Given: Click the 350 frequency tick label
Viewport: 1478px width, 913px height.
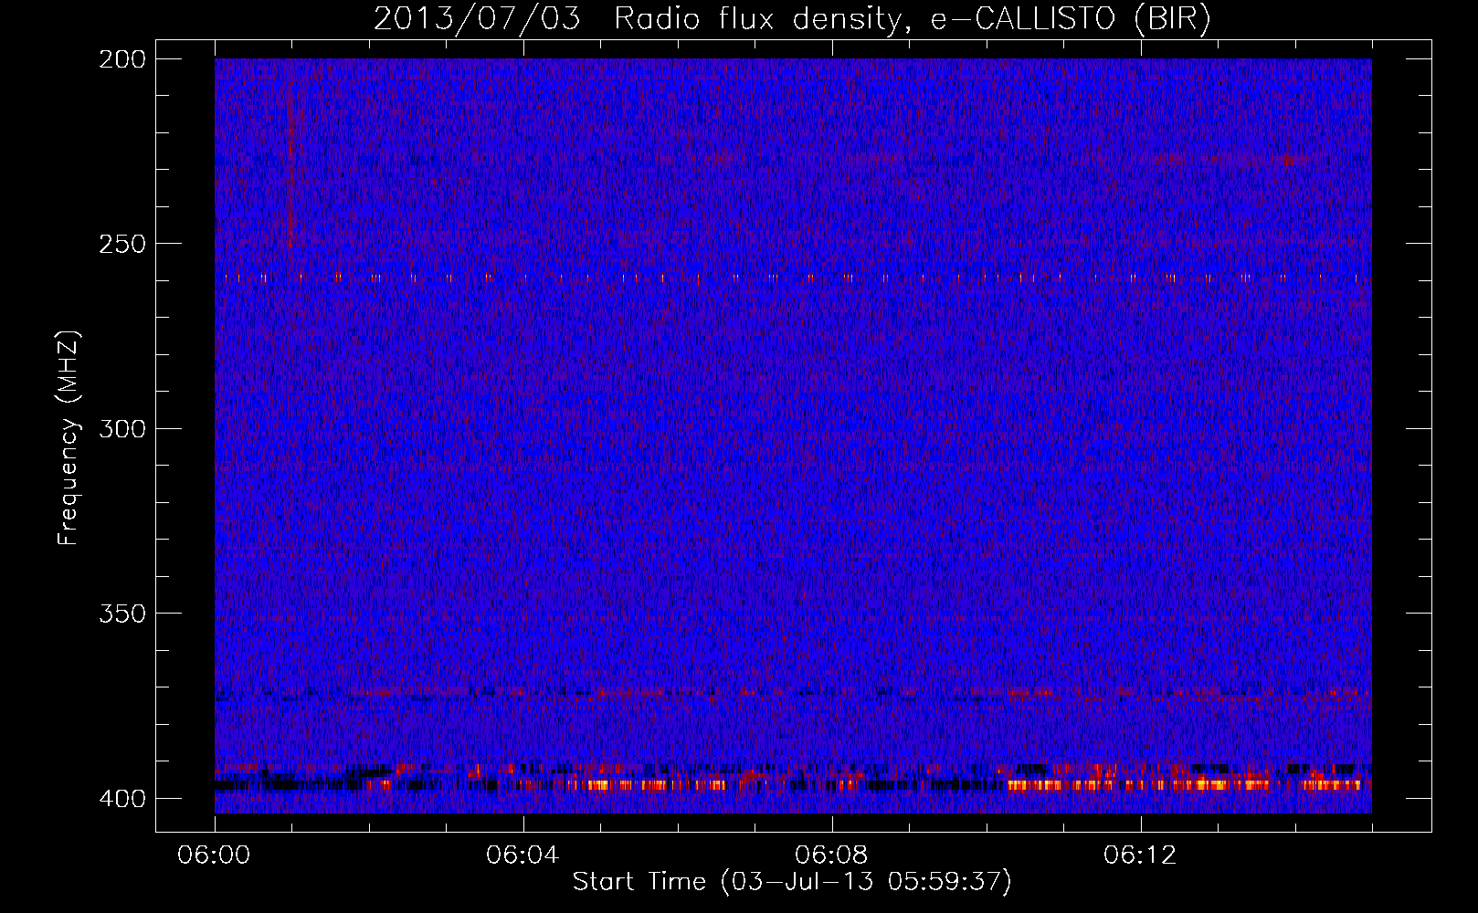Looking at the screenshot, I should pos(122,614).
